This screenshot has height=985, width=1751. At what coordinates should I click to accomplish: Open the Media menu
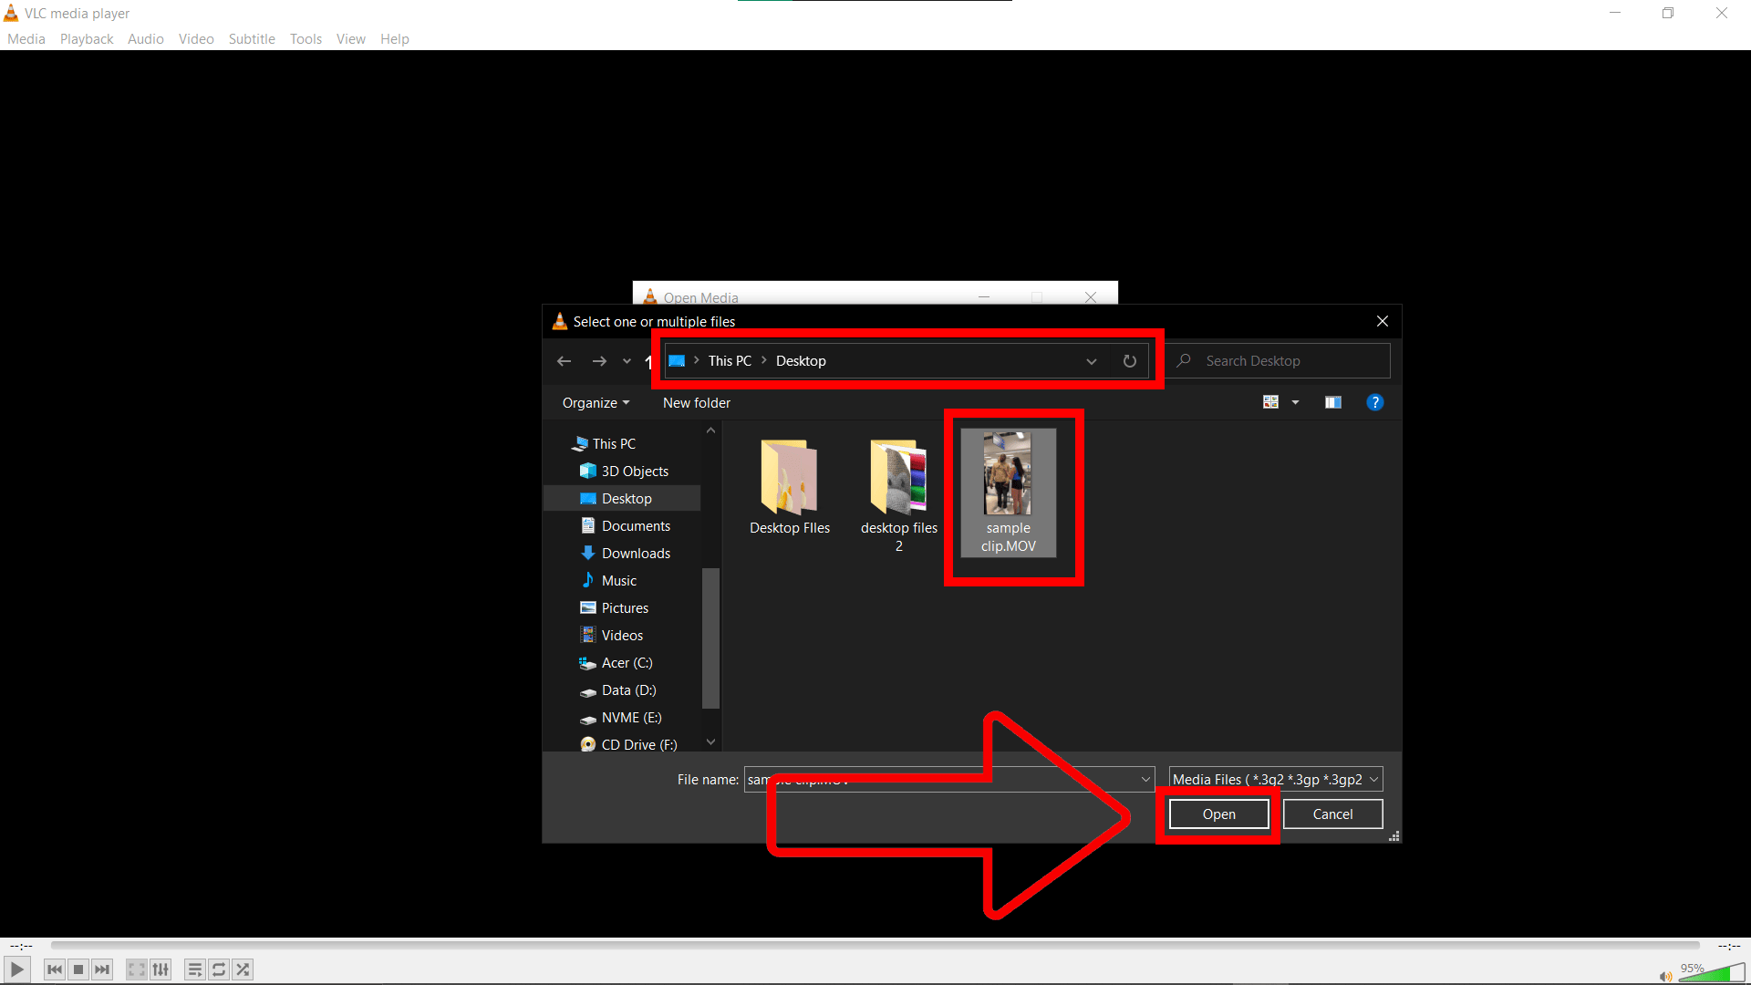(26, 38)
